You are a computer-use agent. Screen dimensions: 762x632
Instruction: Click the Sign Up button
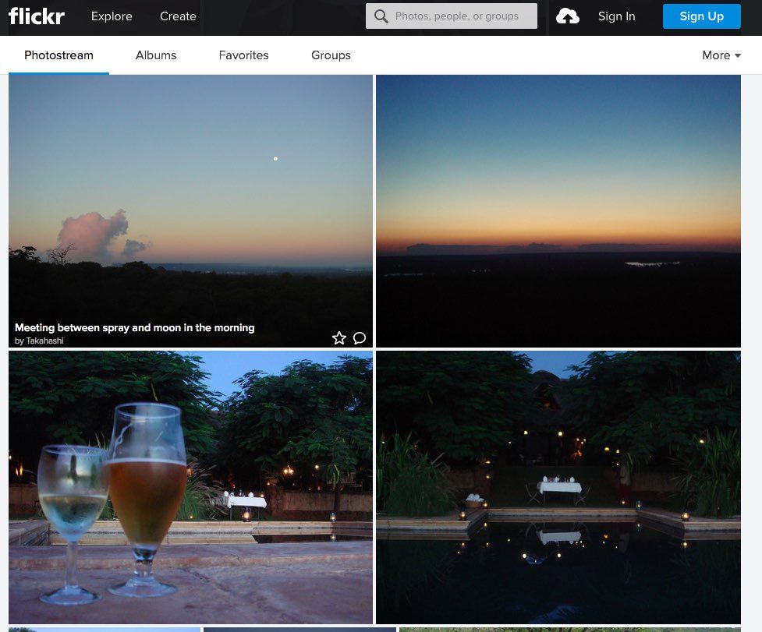702,16
